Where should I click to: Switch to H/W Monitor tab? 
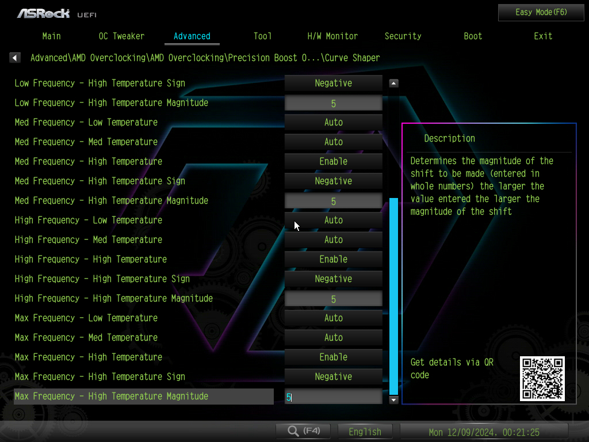pos(332,36)
